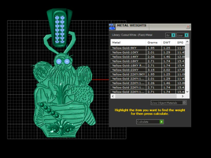Image resolution: width=211 pixels, height=158 pixels.
Task: Toggle the GV library switch
Action: click(x=171, y=35)
